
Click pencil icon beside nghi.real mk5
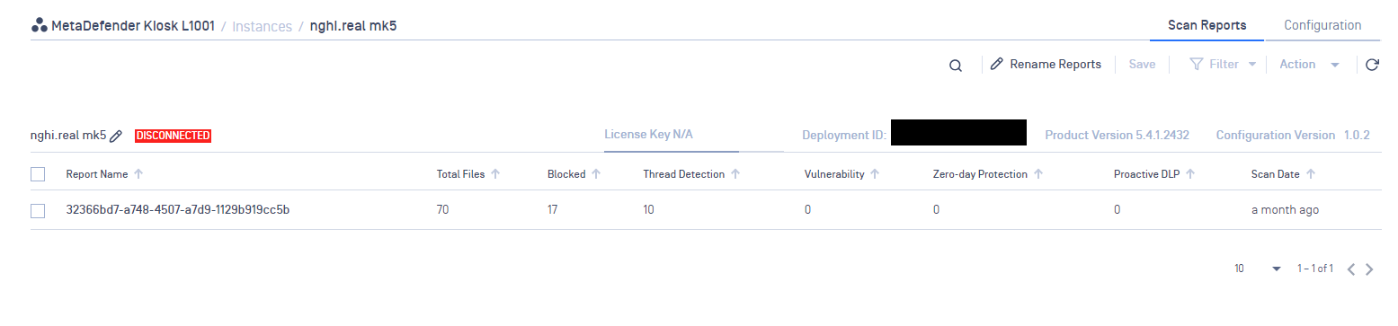(x=116, y=136)
